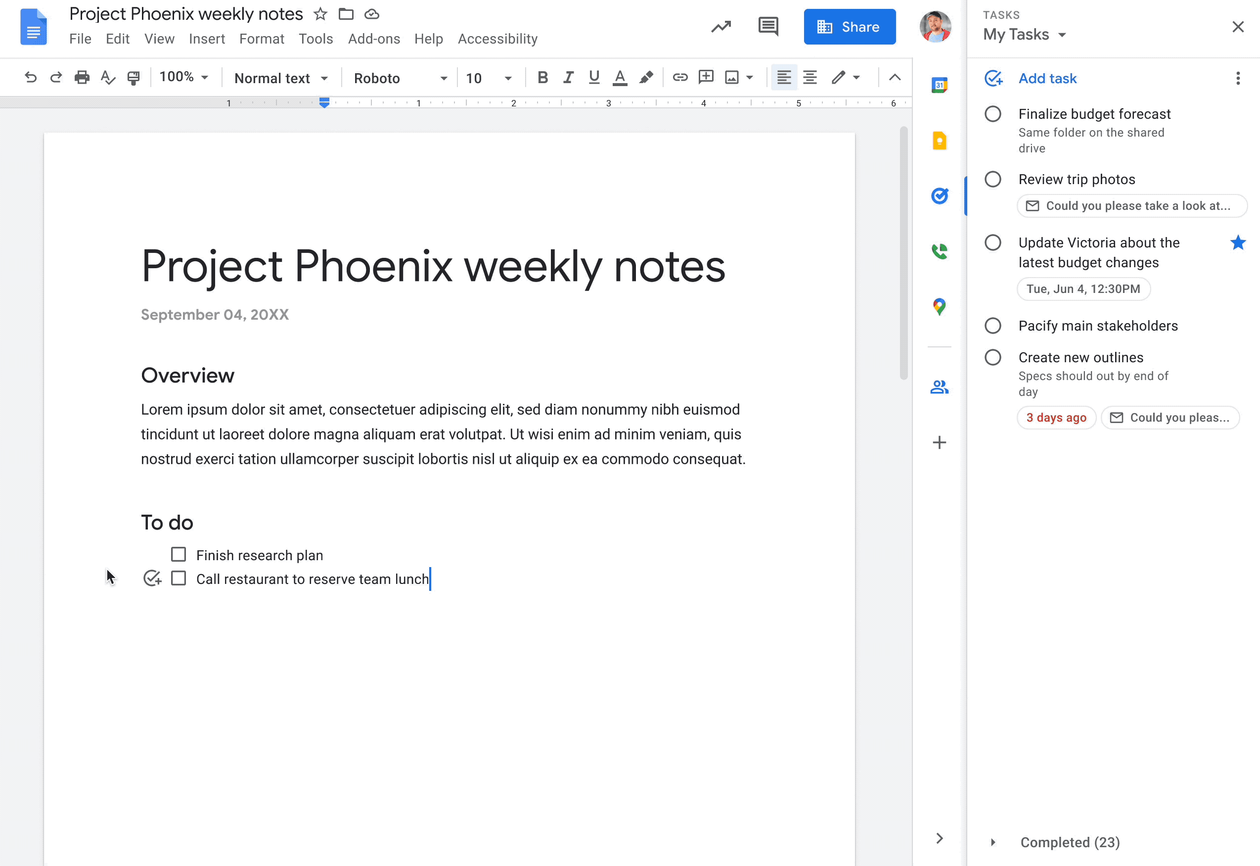Click the center alignment icon
This screenshot has height=866, width=1260.
[809, 77]
